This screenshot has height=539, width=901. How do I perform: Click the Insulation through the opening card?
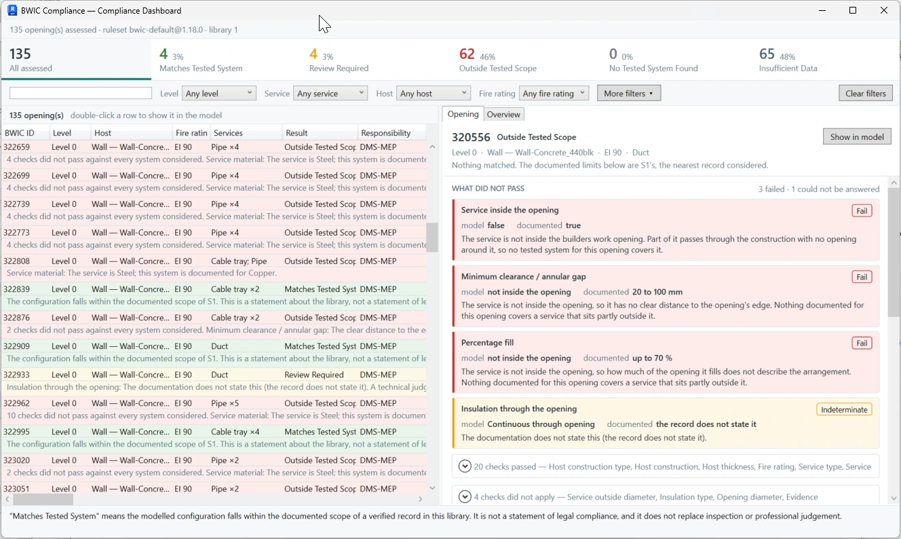pyautogui.click(x=666, y=423)
